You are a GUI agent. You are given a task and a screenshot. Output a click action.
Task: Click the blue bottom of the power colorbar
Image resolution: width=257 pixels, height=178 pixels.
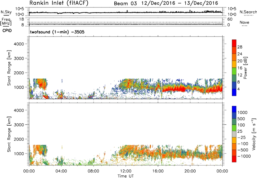[234, 92]
